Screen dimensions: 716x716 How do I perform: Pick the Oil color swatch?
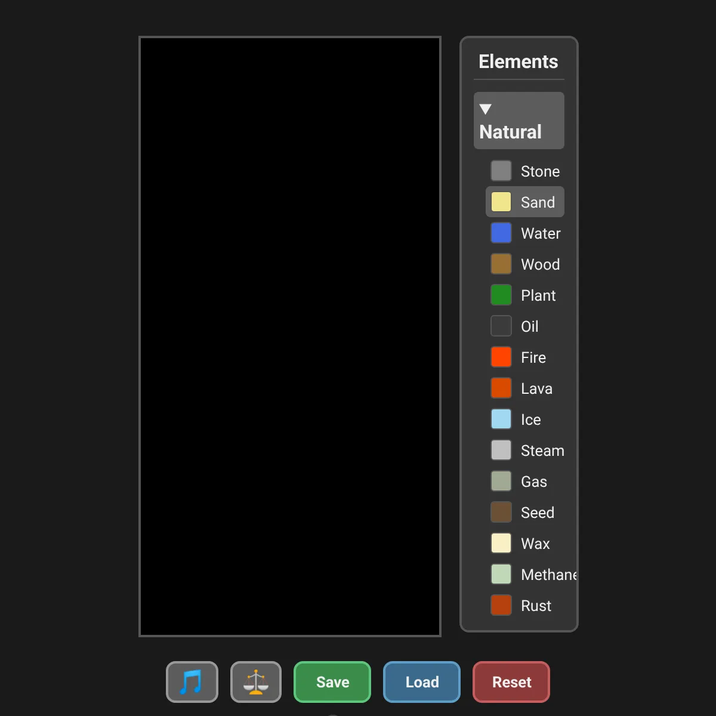pyautogui.click(x=501, y=326)
